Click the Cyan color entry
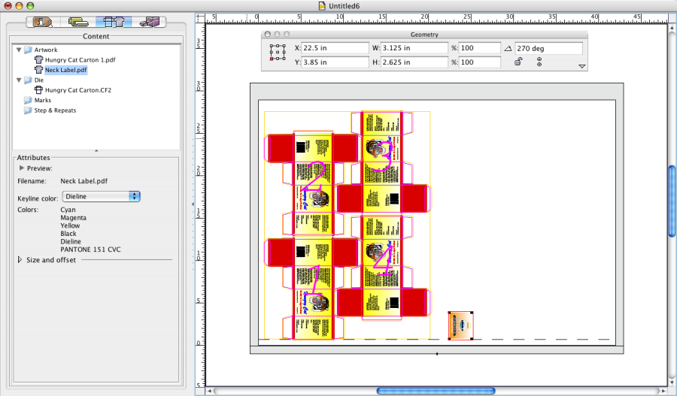The width and height of the screenshot is (677, 396). (68, 210)
